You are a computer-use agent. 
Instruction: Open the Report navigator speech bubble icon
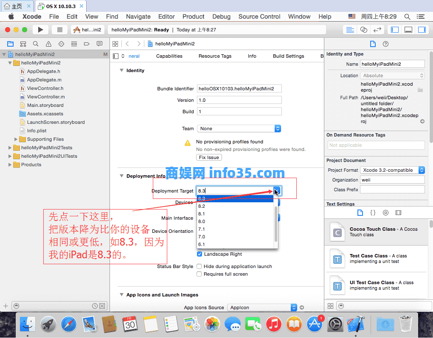(99, 44)
